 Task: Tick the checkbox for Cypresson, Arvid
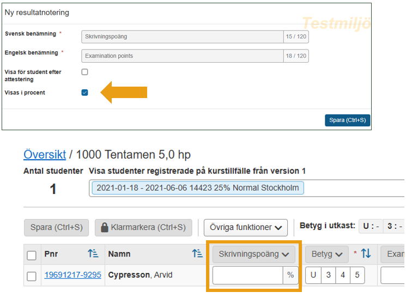tap(32, 276)
